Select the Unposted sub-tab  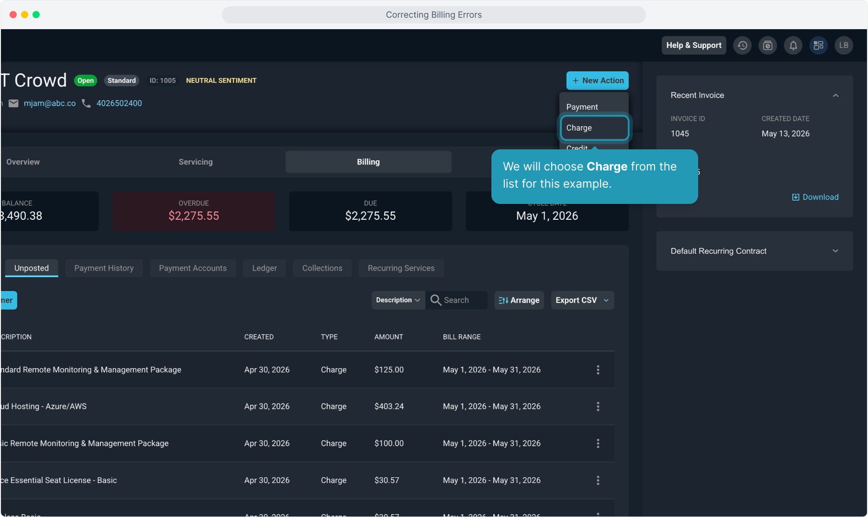tap(32, 268)
